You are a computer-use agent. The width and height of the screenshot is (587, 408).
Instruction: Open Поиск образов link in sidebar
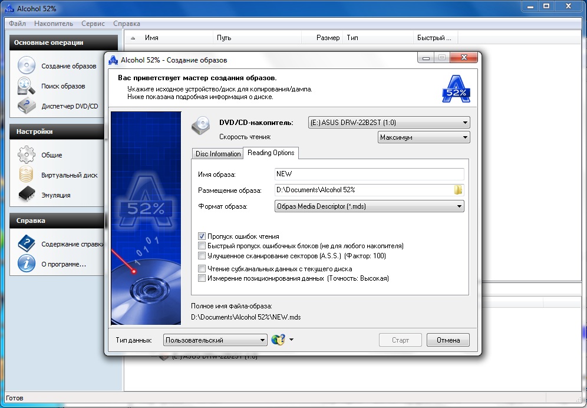point(63,86)
